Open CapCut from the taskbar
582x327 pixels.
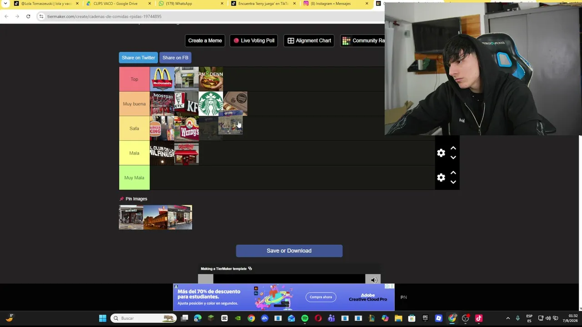(x=225, y=318)
